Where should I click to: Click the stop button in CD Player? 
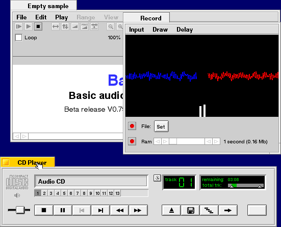pos(44,210)
